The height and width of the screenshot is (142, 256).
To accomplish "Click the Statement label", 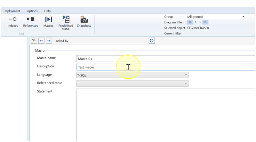I will pyautogui.click(x=44, y=91).
